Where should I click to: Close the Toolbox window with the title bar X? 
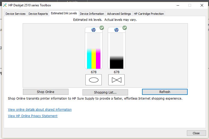click(202, 5)
